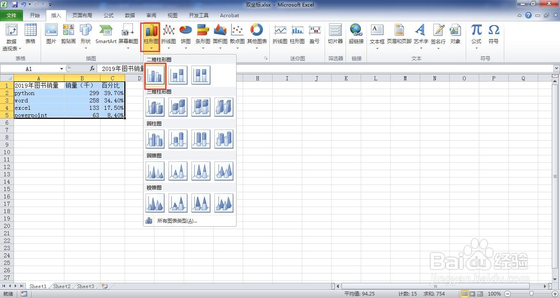This screenshot has height=298, width=560.
Task: Open WordArt (艺术字) gallery
Action: (x=421, y=37)
